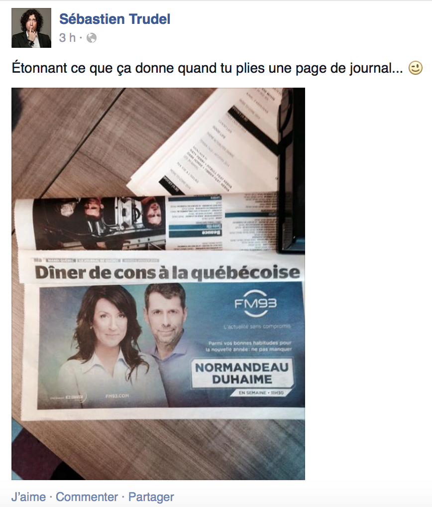Open Sébastien Trudel's profile picture

[x=31, y=28]
